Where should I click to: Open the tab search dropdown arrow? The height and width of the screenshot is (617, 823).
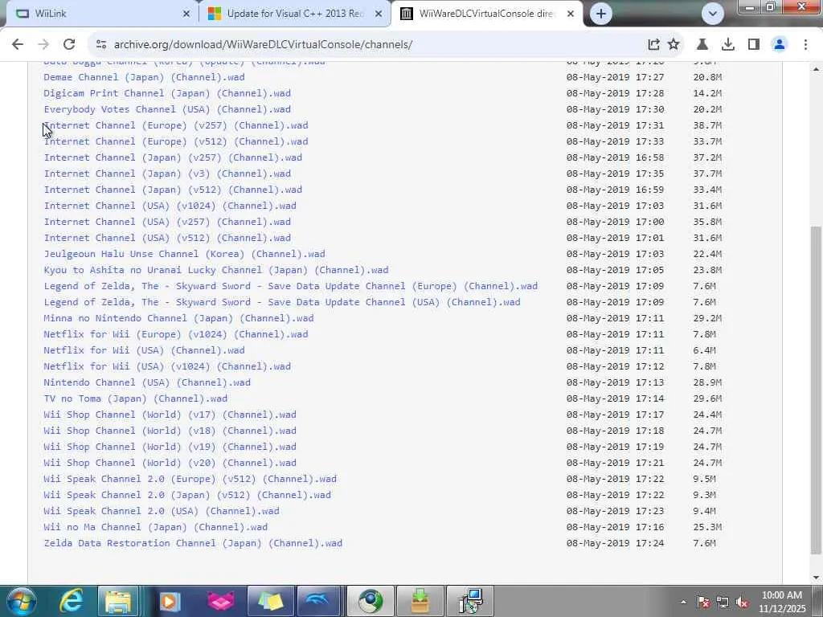tap(713, 14)
